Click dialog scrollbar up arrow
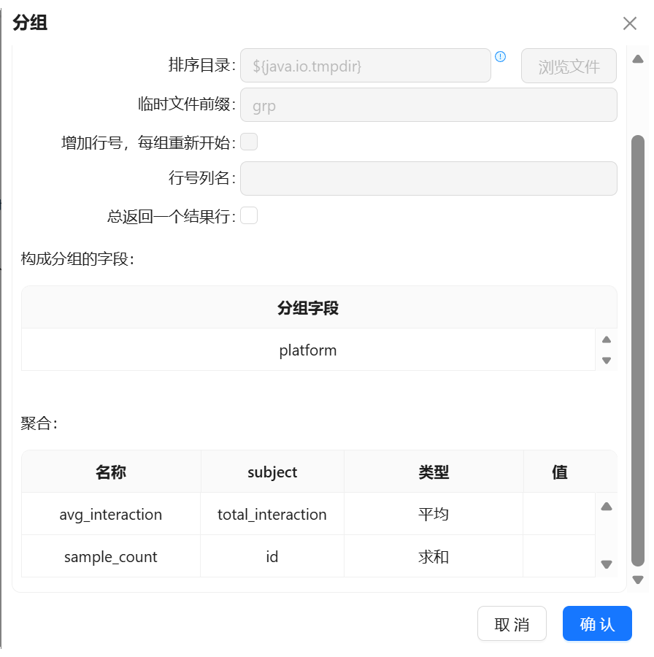 (x=638, y=59)
